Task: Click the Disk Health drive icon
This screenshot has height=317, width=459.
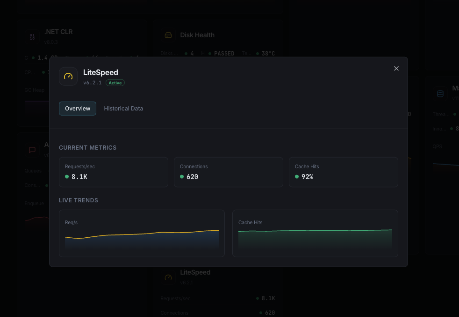Action: point(168,35)
